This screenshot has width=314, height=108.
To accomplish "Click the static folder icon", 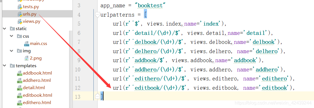I will click(12, 29).
